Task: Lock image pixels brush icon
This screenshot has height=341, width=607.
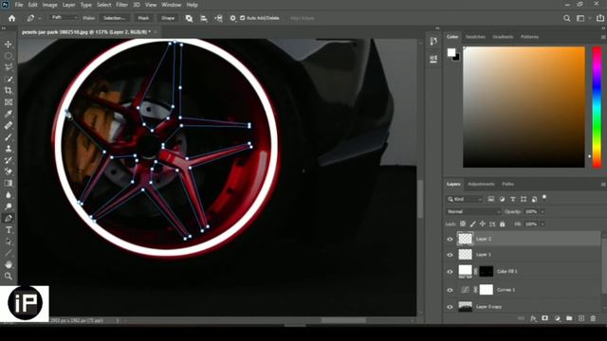Action: coord(472,224)
